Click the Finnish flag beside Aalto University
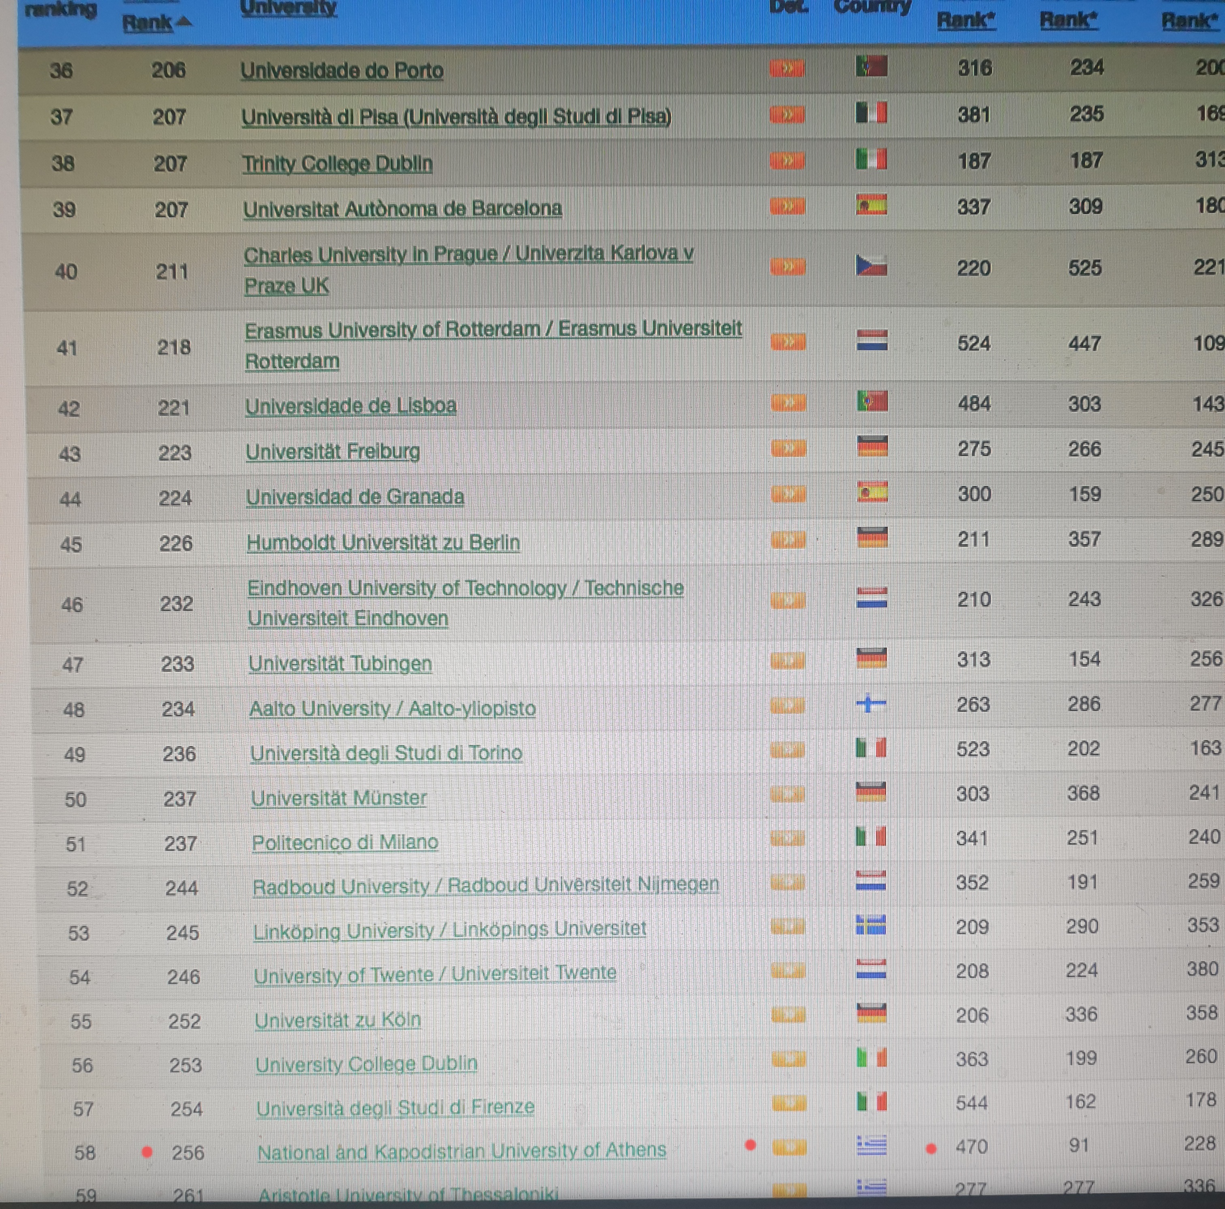 (x=871, y=703)
